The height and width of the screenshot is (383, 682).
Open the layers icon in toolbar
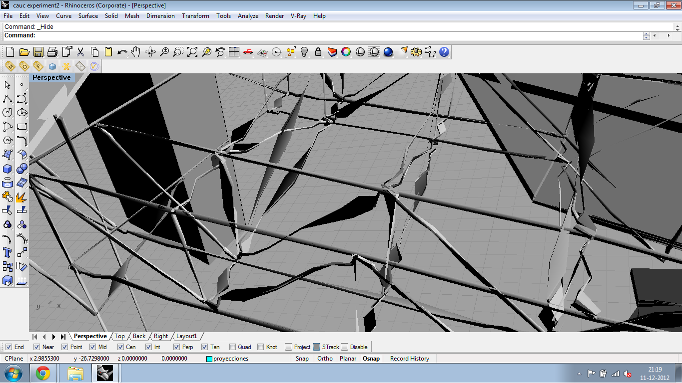pos(332,52)
